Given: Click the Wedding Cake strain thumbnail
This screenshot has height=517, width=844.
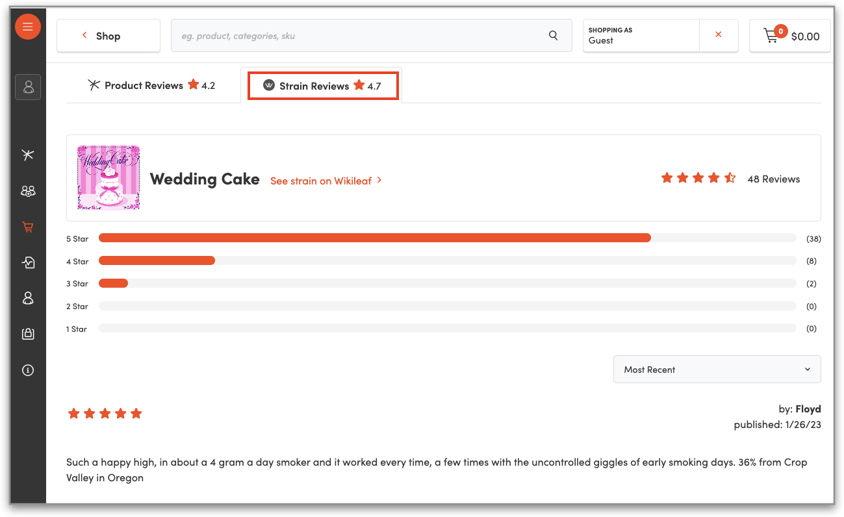Looking at the screenshot, I should tap(109, 178).
